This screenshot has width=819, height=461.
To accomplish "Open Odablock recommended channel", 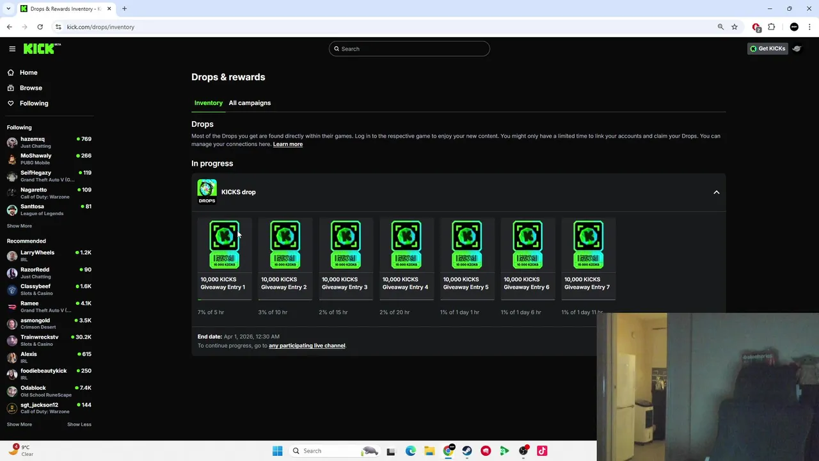I will (49, 391).
